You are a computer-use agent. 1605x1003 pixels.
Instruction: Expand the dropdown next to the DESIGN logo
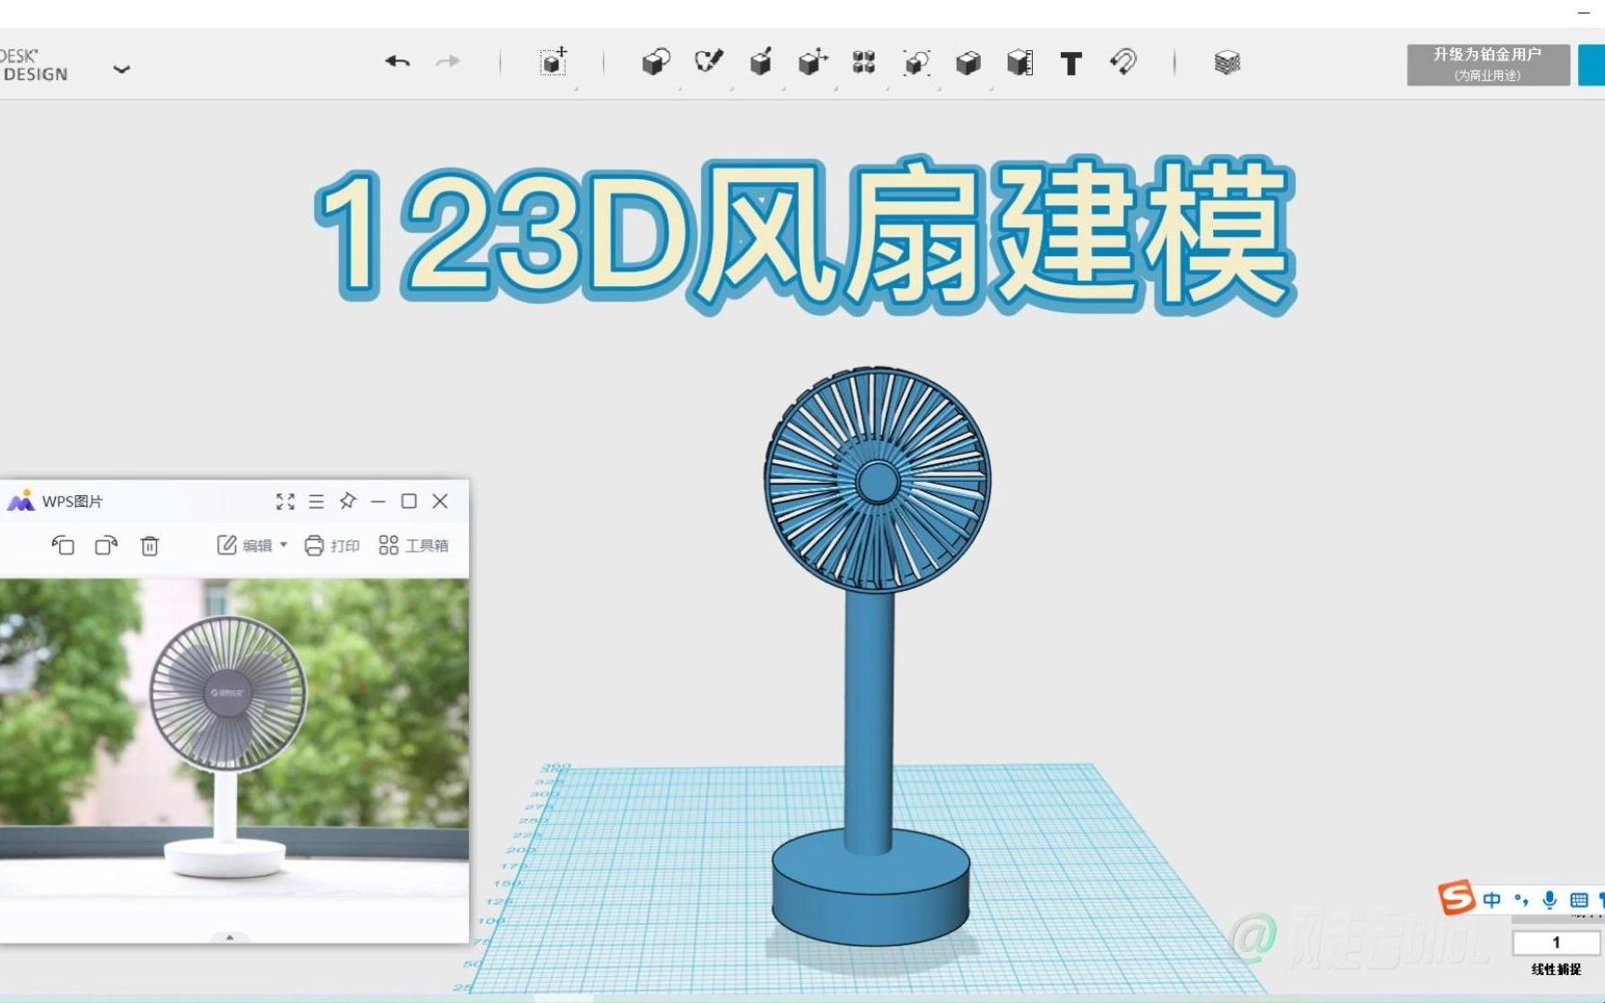click(122, 69)
